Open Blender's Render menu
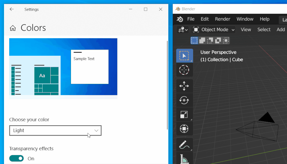This screenshot has height=164, width=287. (x=223, y=19)
